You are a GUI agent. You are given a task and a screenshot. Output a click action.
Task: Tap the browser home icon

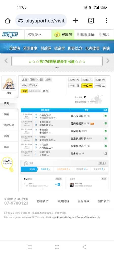coord(7,21)
